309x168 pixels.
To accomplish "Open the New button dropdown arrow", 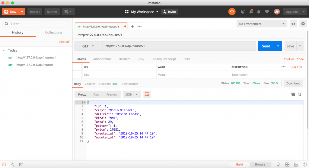I will coord(22,12).
